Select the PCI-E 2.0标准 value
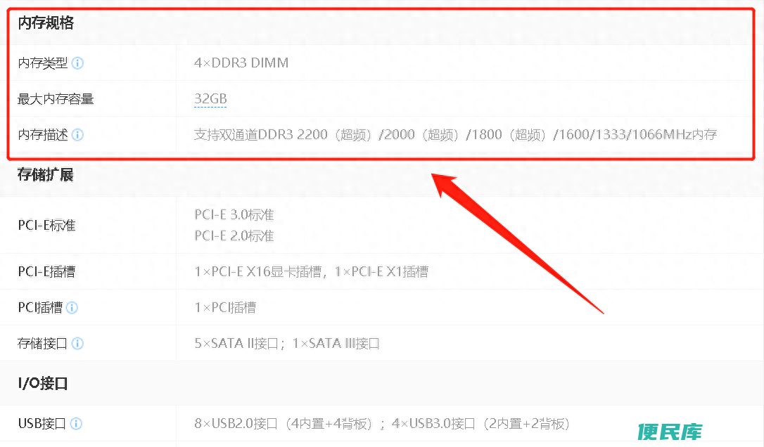764x447 pixels. 234,236
